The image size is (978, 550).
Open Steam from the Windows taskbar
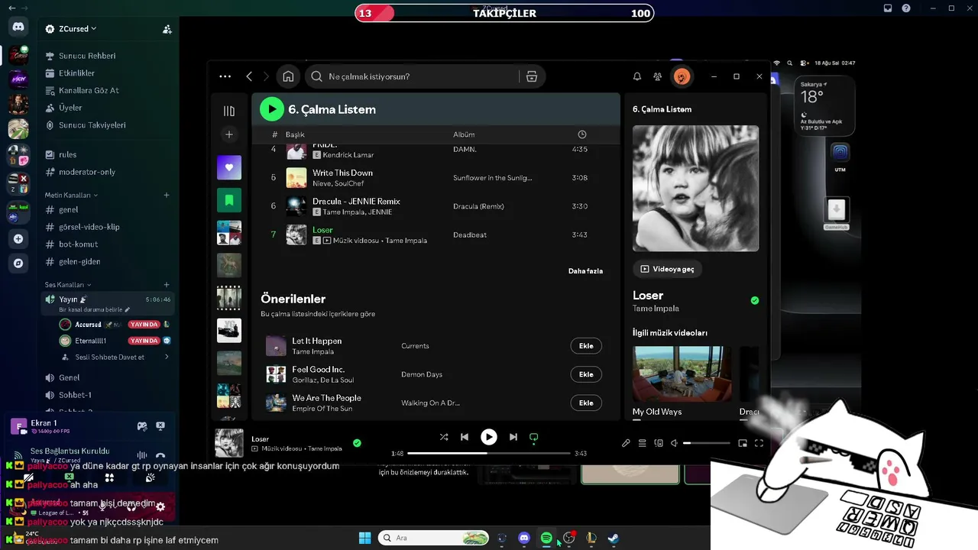click(x=613, y=538)
